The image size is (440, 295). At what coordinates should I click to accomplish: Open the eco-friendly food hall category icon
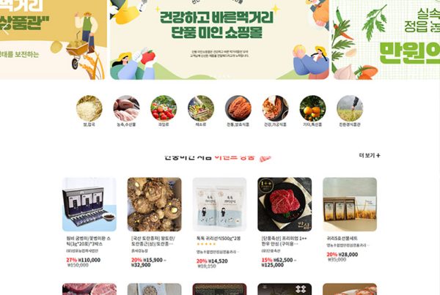click(350, 108)
